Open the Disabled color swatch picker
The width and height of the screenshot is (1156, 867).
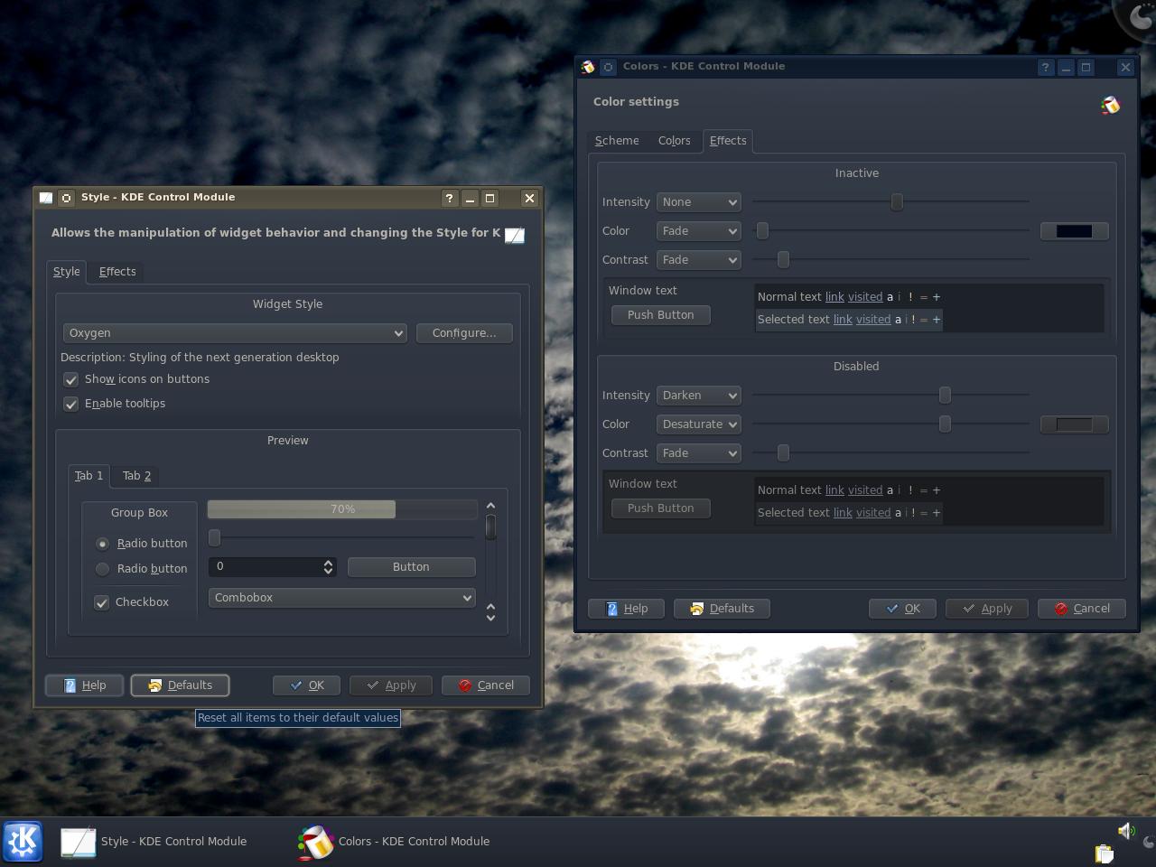[1075, 424]
